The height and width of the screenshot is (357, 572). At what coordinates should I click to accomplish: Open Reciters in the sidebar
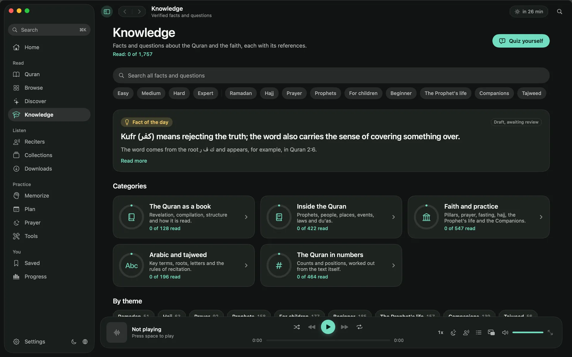pyautogui.click(x=49, y=142)
